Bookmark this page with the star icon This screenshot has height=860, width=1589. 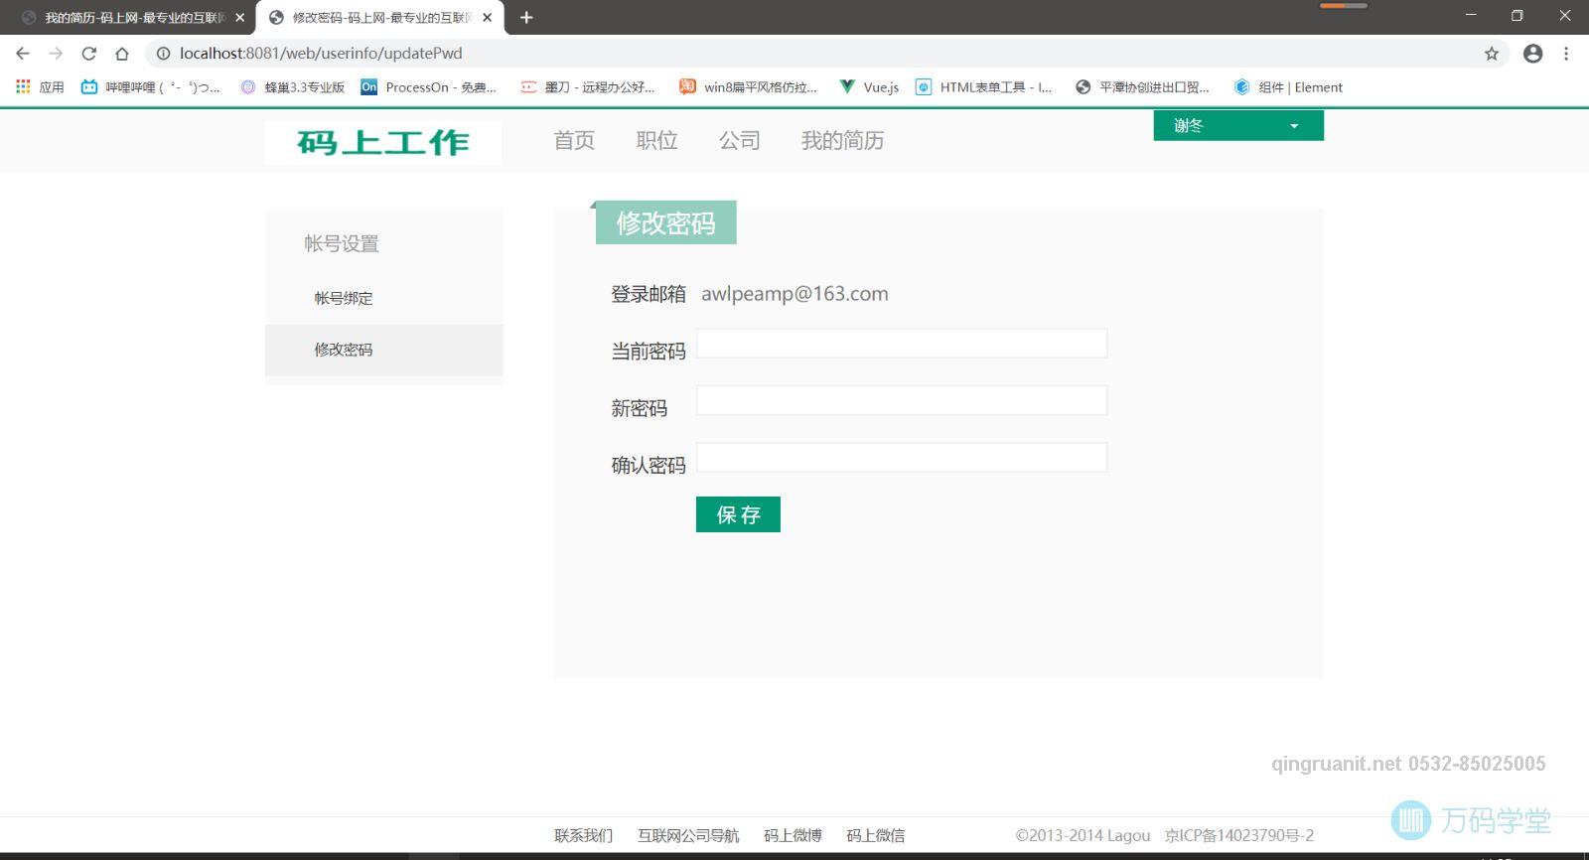[1491, 54]
